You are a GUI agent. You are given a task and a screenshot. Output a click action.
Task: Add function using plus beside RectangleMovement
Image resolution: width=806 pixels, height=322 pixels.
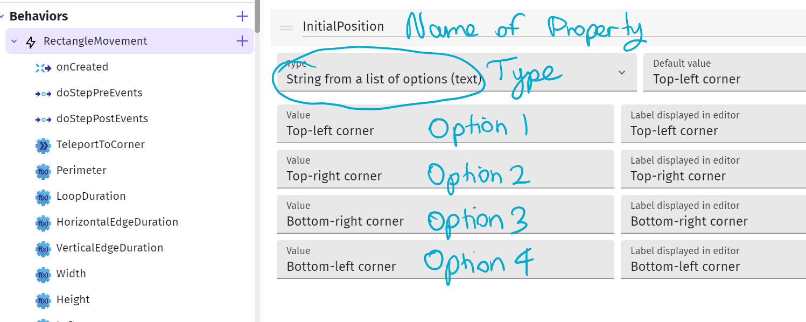click(x=242, y=41)
